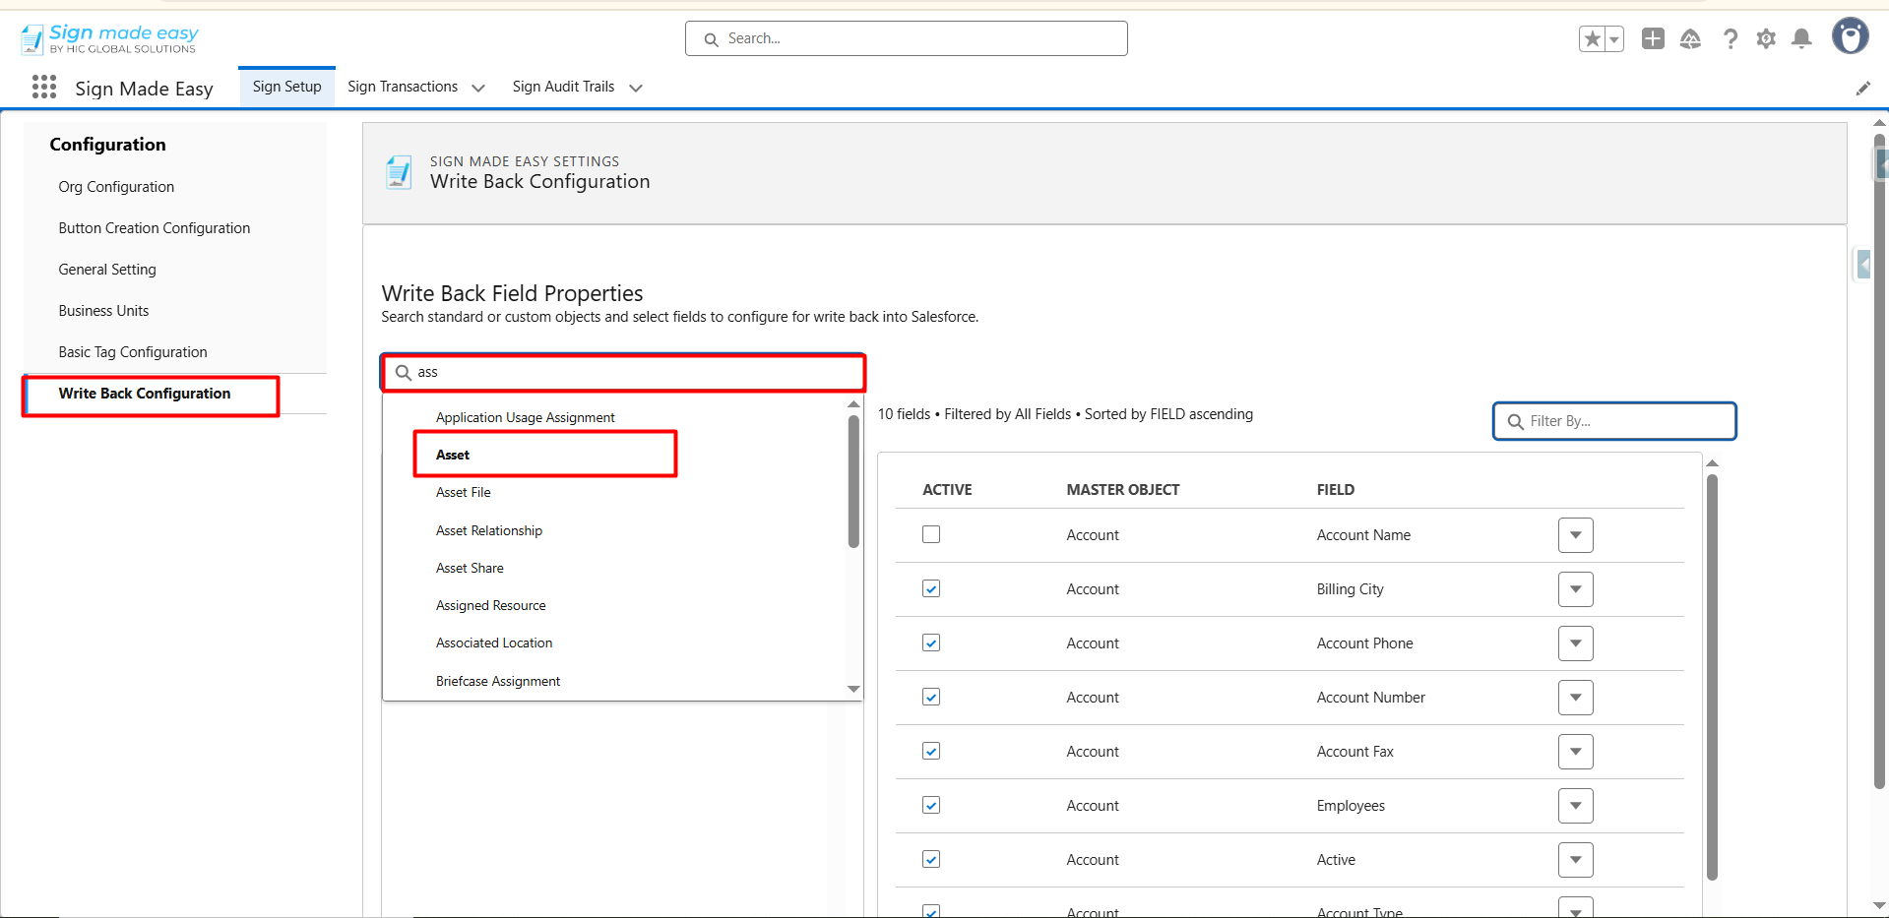Open Org Configuration in the sidebar
Screen dimensions: 1889x918
click(x=116, y=187)
